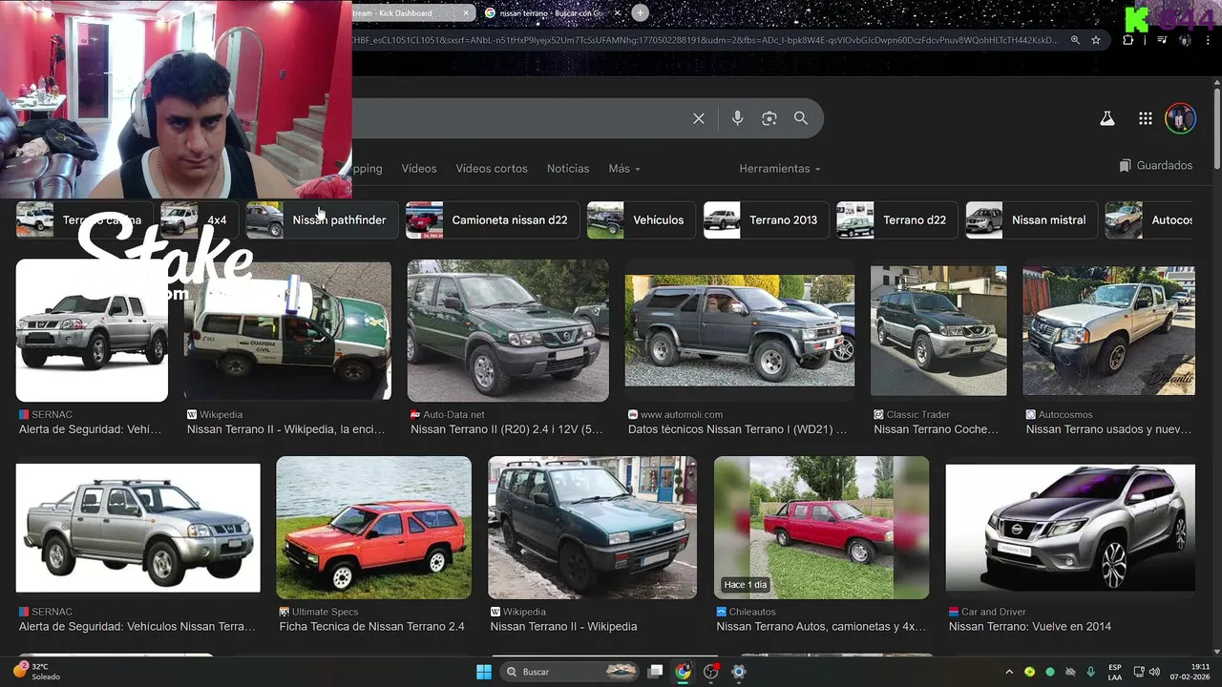The width and height of the screenshot is (1222, 687).
Task: Close the Kick Dashboard tab
Action: (x=467, y=13)
